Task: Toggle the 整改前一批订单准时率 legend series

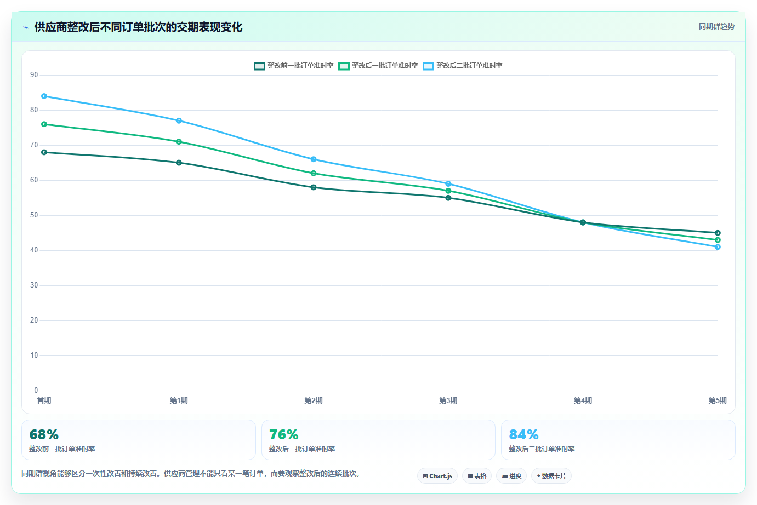Action: (x=294, y=66)
